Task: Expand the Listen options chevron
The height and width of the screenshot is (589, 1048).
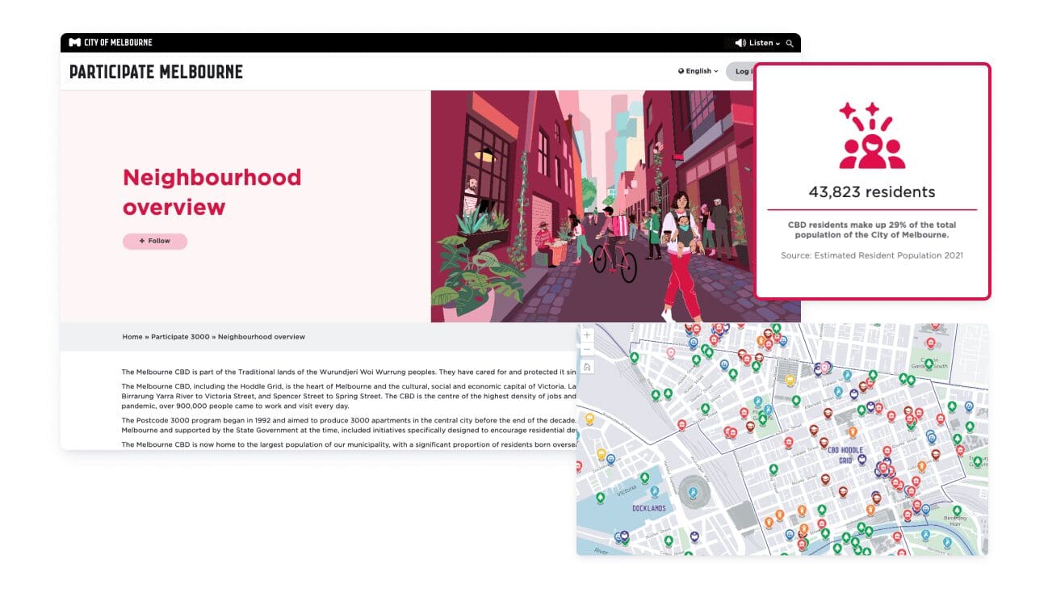Action: (x=778, y=44)
